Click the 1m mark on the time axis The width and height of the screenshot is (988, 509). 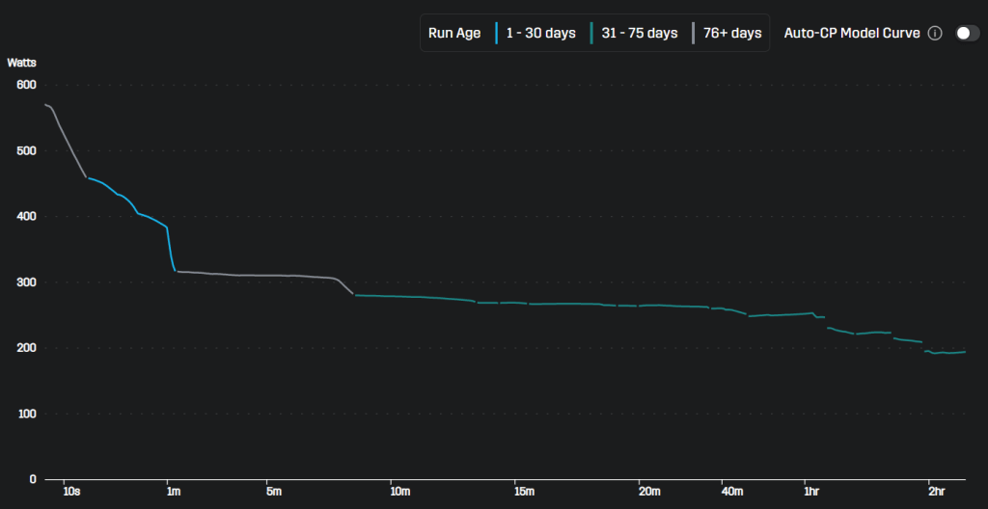click(x=174, y=493)
